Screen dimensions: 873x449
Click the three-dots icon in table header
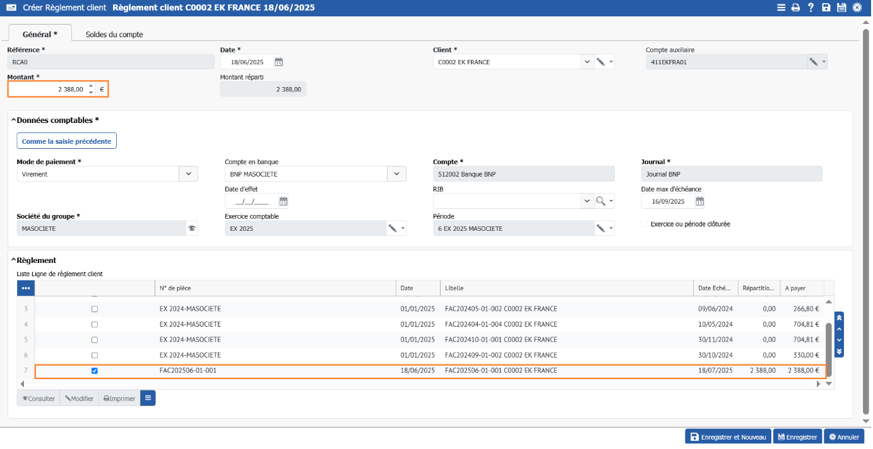coord(26,288)
